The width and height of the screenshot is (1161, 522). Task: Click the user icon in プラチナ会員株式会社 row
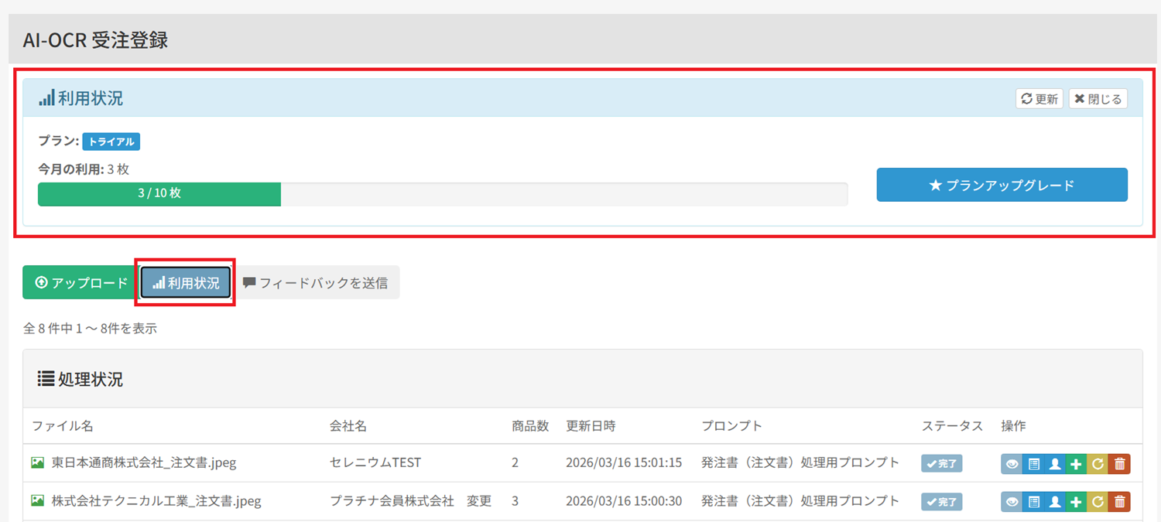coord(1054,501)
